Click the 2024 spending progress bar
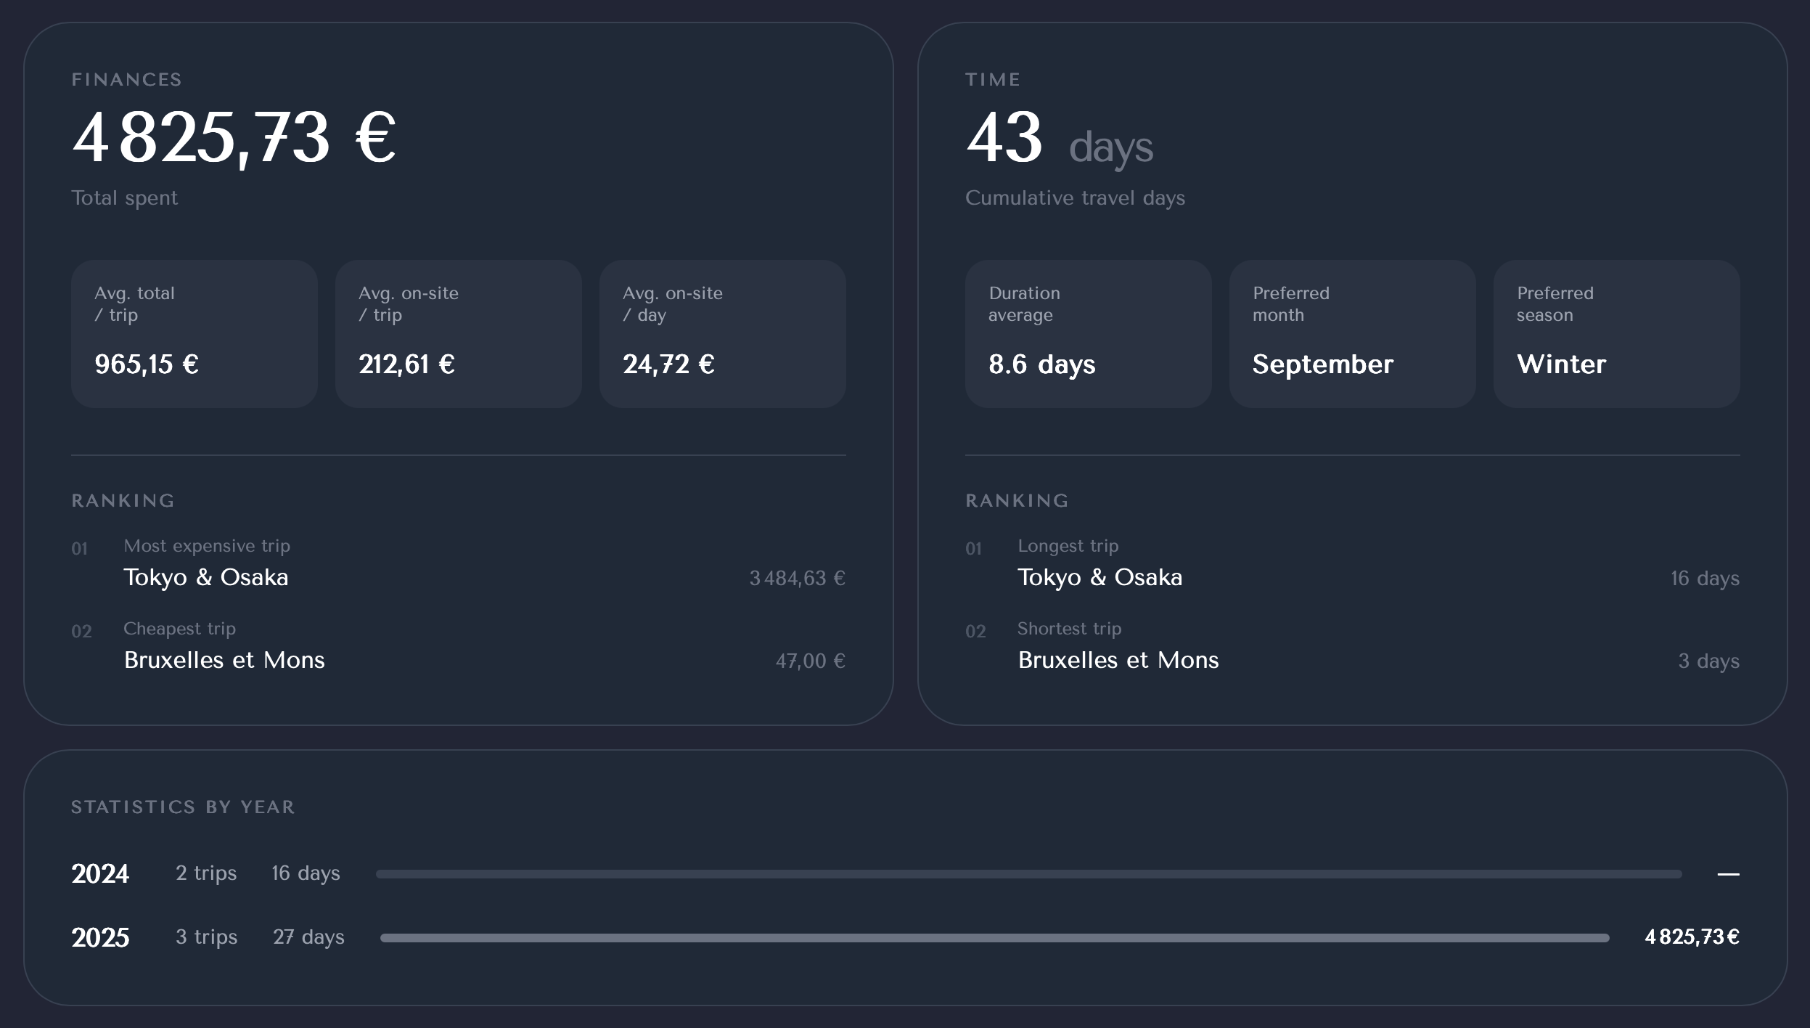Viewport: 1810px width, 1028px height. 1028,874
